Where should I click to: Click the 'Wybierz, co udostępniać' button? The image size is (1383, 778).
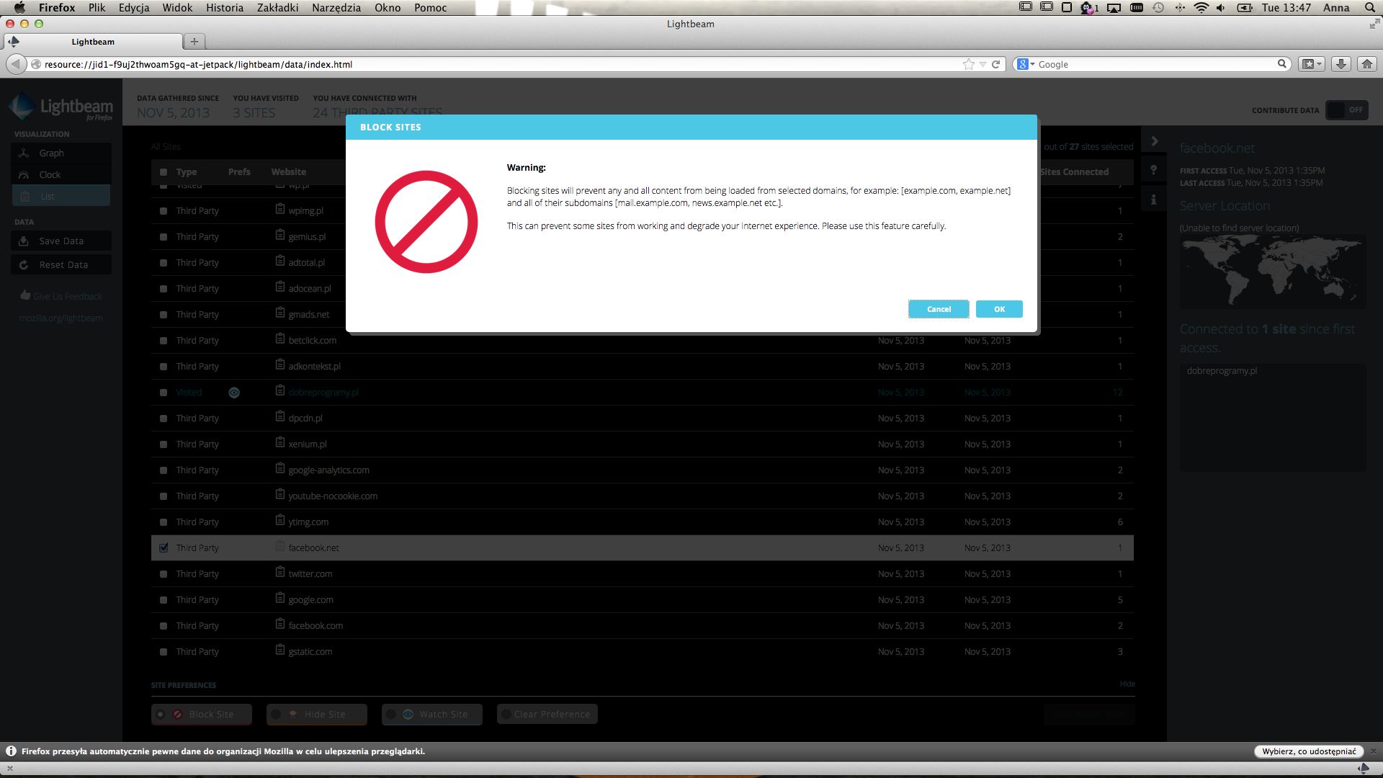pos(1309,751)
